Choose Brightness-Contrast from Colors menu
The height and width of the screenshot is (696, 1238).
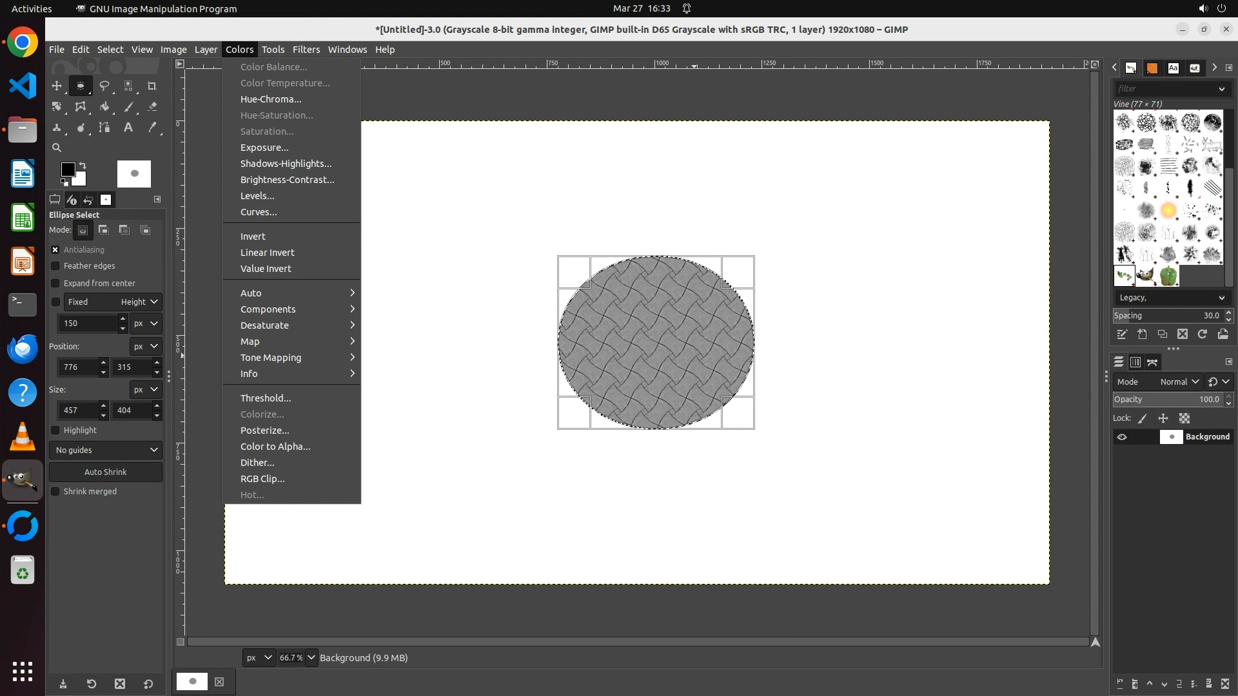[x=287, y=180]
